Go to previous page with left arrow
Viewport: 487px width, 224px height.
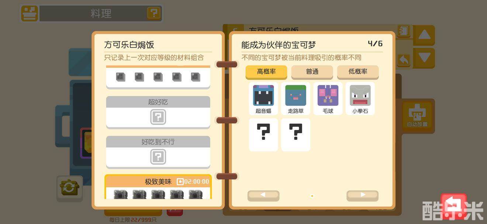(263, 196)
